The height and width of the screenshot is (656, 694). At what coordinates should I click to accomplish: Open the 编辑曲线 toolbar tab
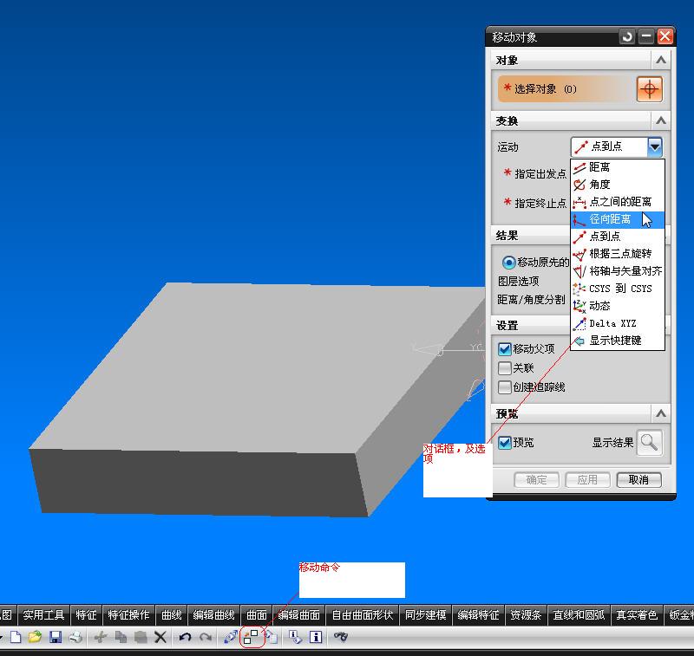[213, 615]
